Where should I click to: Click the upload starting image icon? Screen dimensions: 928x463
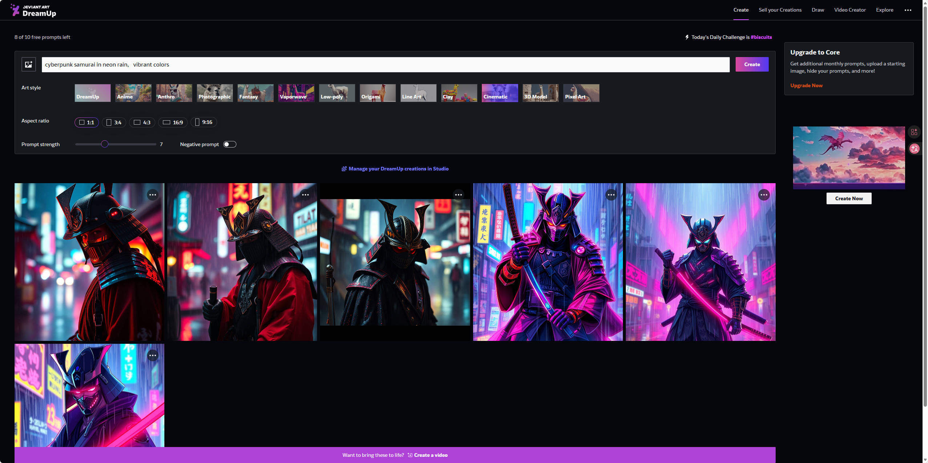pyautogui.click(x=29, y=65)
